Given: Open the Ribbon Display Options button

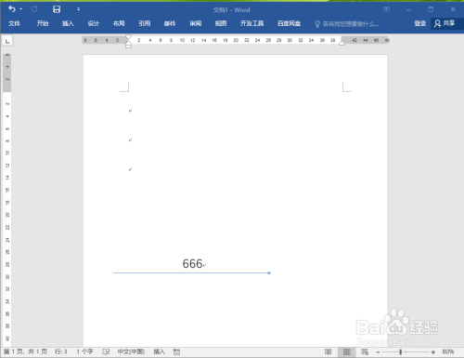Looking at the screenshot, I should (x=386, y=9).
